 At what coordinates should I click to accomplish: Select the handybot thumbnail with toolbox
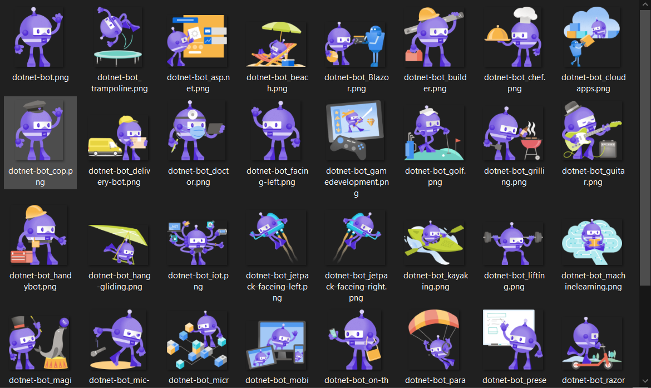point(40,235)
